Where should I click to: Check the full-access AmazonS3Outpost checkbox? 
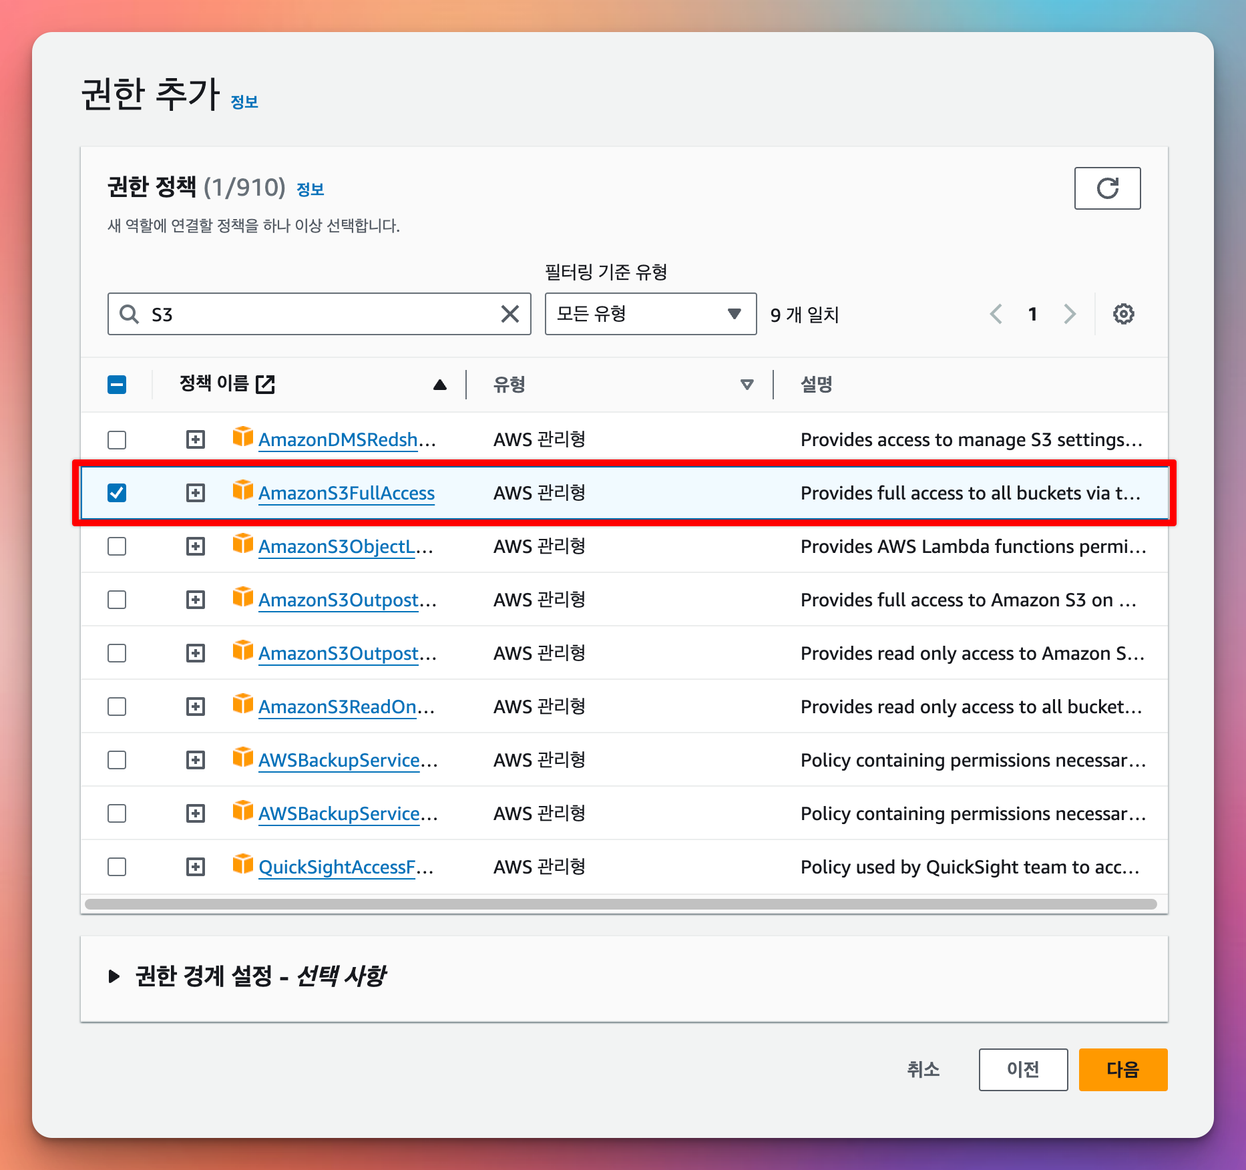point(117,600)
